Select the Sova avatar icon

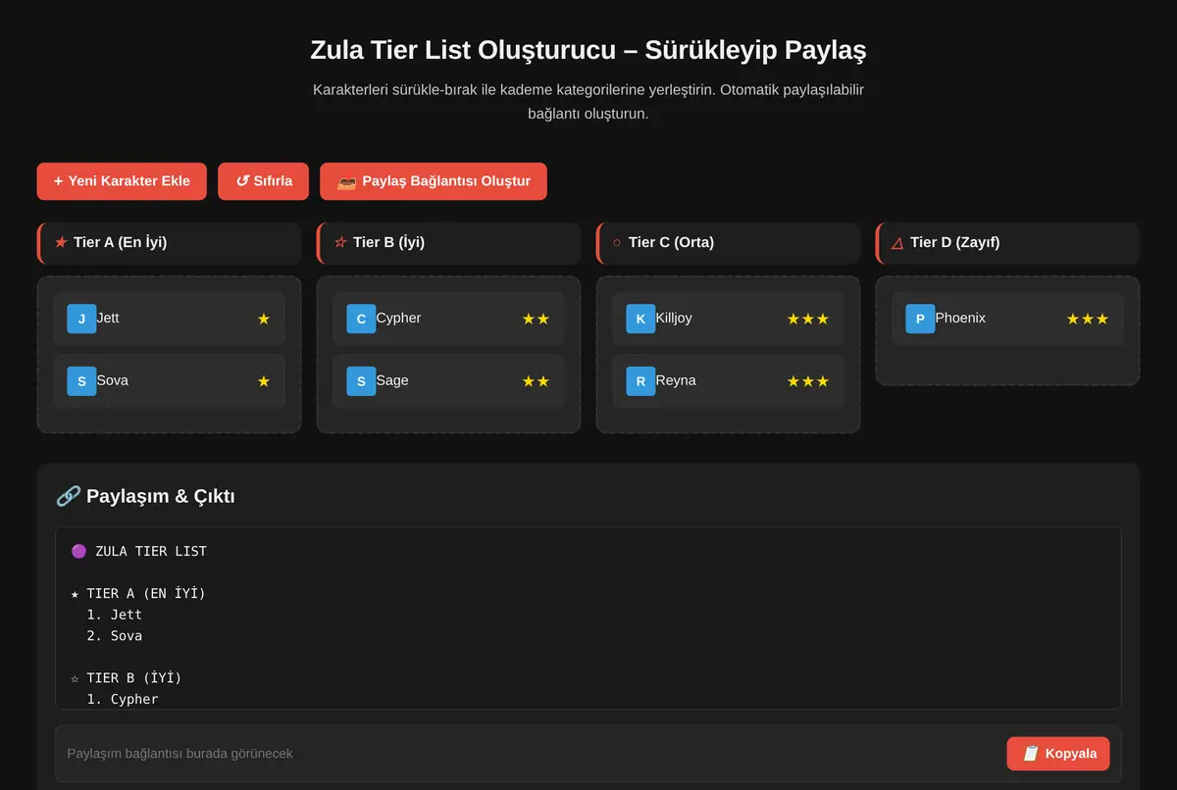tap(81, 381)
